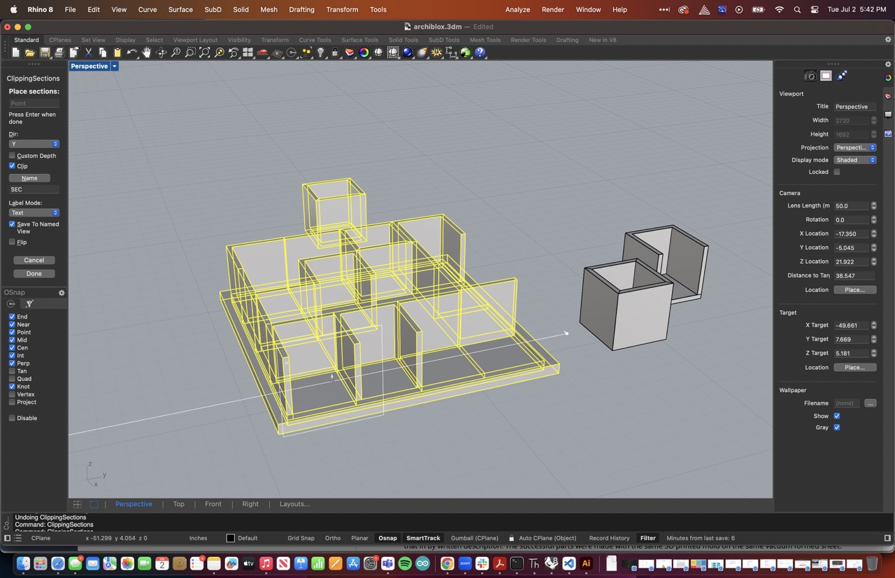Click the Point command input field
895x578 pixels.
coord(34,103)
